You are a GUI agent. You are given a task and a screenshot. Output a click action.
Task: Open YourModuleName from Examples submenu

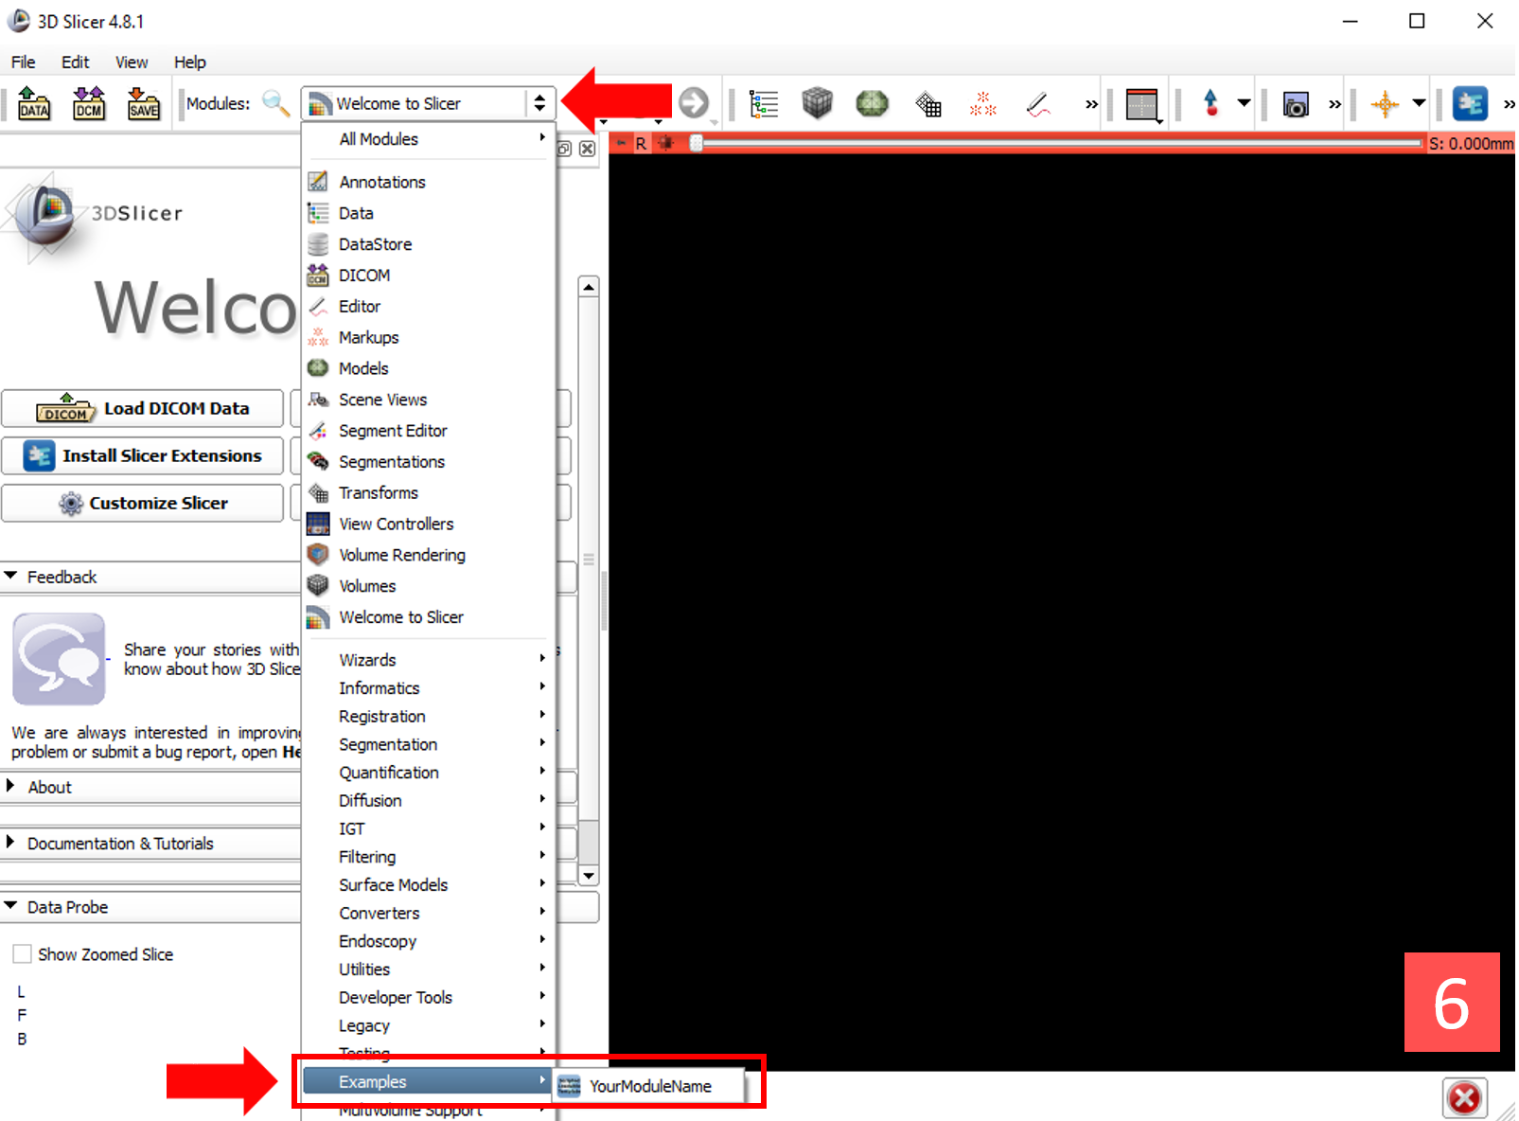[x=649, y=1086]
